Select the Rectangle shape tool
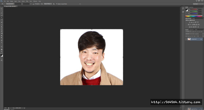Viewport: 204px width, 110px height. [x=1, y=47]
